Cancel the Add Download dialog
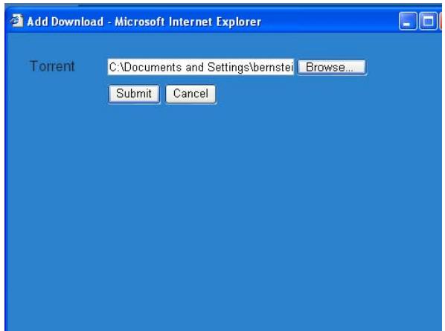The height and width of the screenshot is (331, 445). point(191,94)
